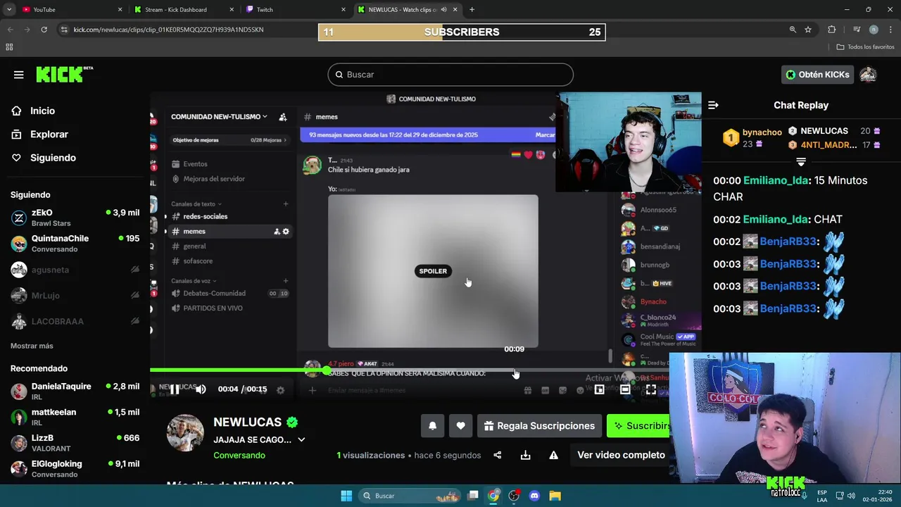901x507 pixels.
Task: Enter fullscreen video mode
Action: (651, 389)
